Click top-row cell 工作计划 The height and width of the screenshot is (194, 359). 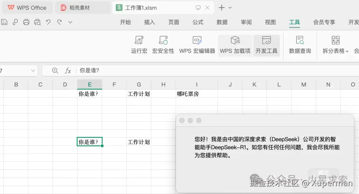(139, 94)
